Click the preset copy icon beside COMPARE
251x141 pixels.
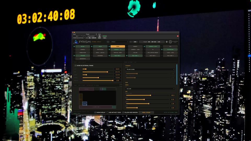coord(90,38)
